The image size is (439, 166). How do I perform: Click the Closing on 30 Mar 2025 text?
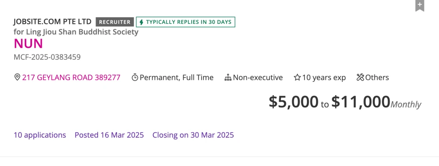point(193,135)
